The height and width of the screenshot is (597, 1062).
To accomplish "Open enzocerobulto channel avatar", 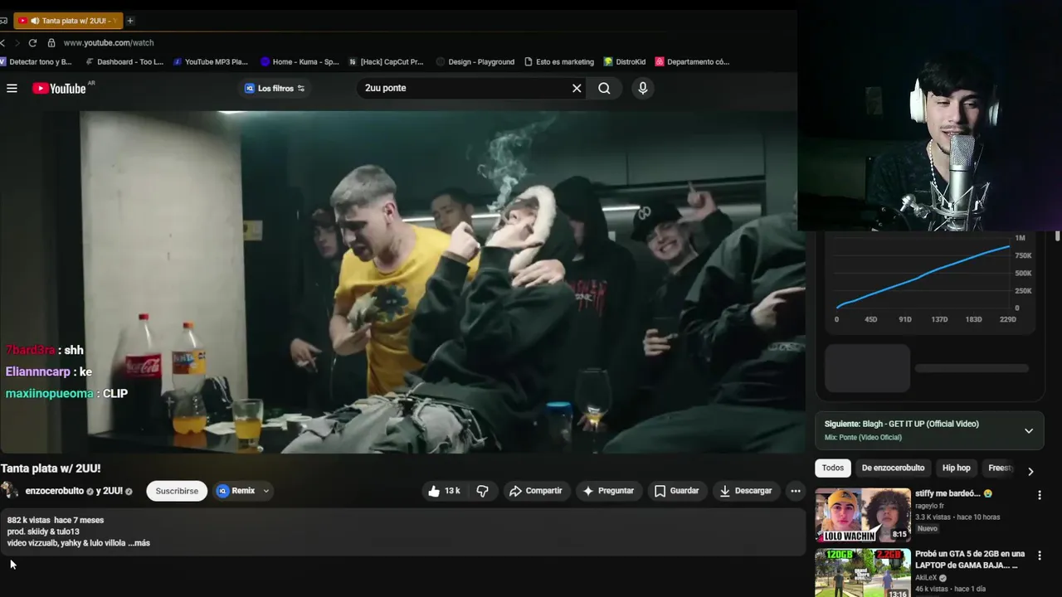I will click(x=10, y=491).
